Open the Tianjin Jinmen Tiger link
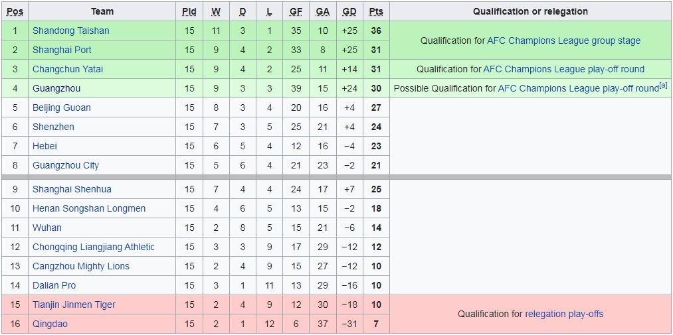 pos(74,304)
